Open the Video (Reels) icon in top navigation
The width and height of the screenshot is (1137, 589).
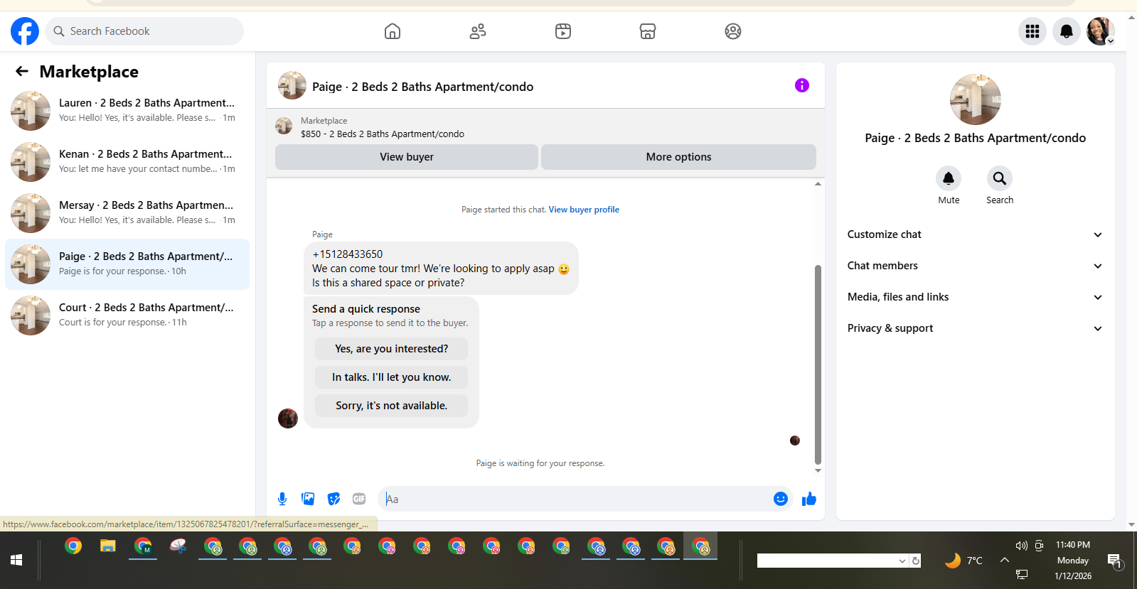pyautogui.click(x=563, y=31)
